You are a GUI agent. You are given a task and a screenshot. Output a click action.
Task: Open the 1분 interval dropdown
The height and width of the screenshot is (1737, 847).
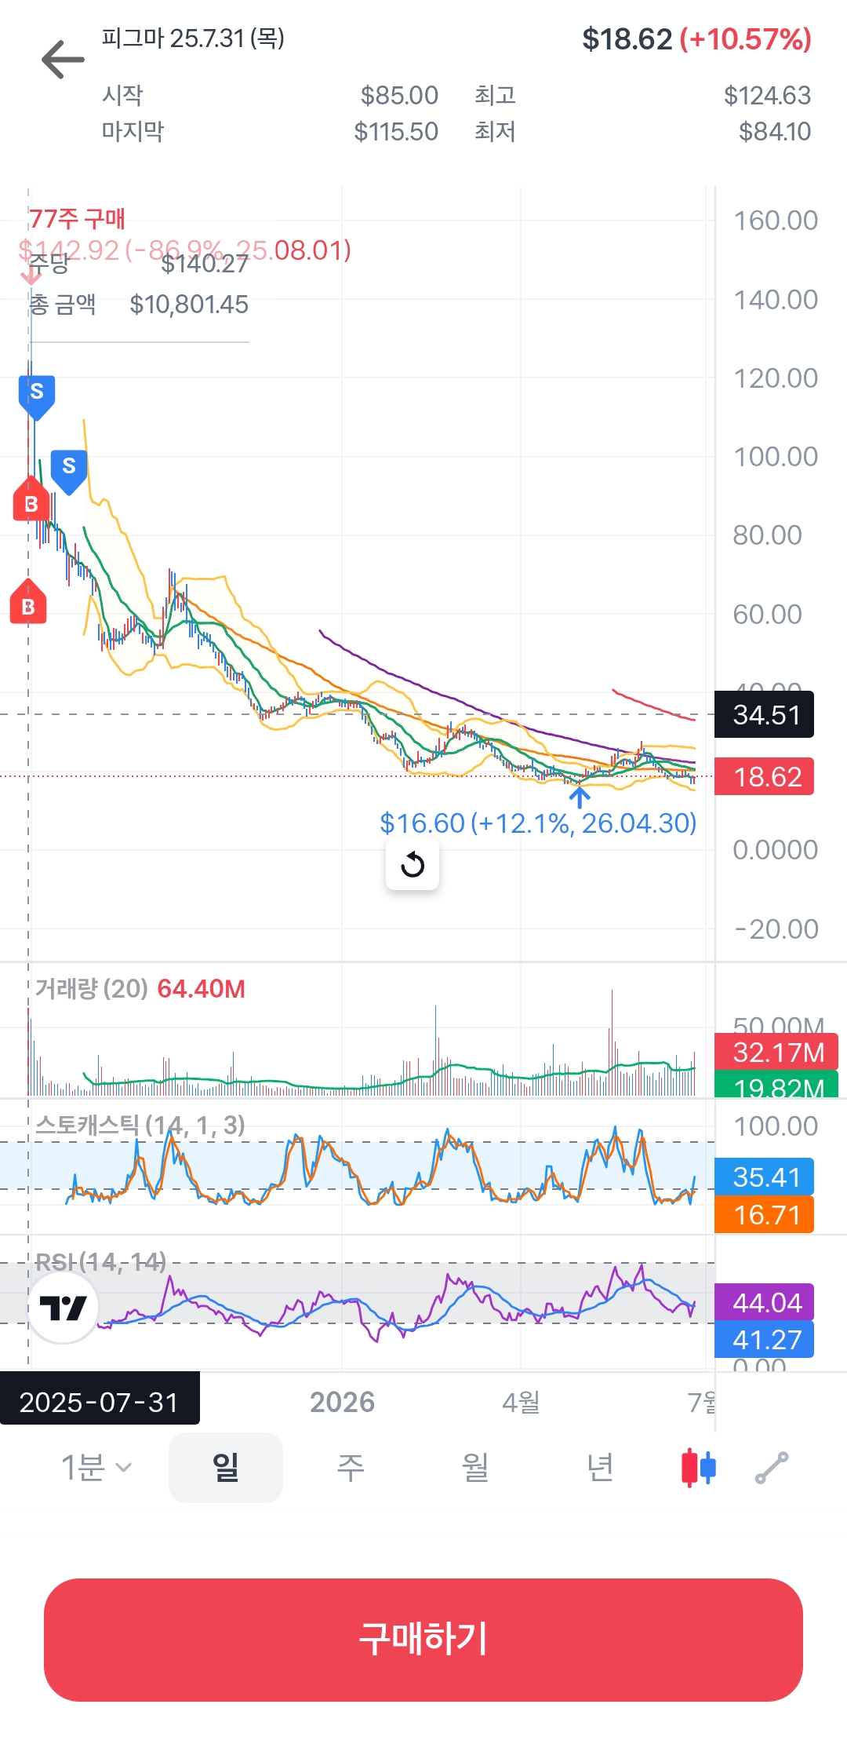(96, 1467)
